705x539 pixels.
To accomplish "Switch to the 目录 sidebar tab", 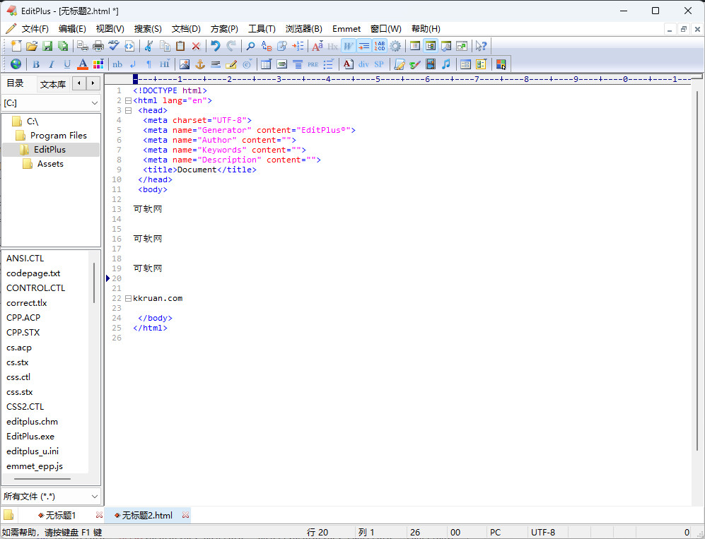I will (x=16, y=83).
